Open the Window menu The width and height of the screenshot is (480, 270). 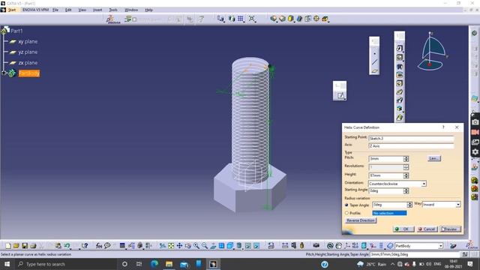[x=131, y=10]
